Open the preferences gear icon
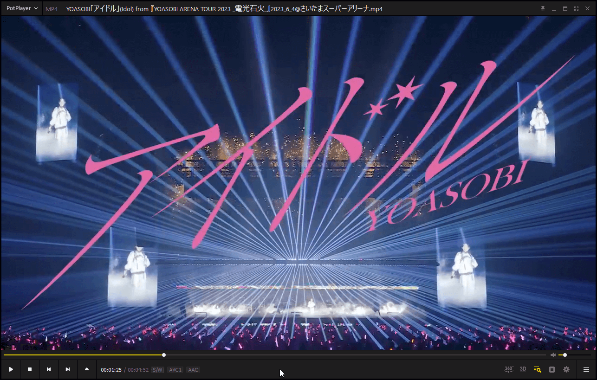This screenshot has height=380, width=597. point(566,369)
